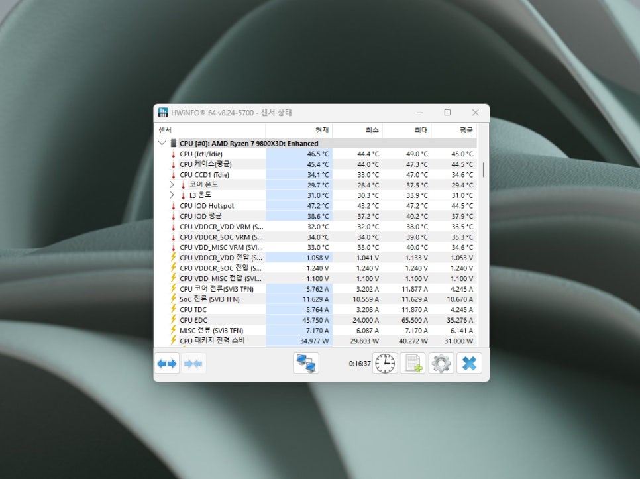This screenshot has width=640, height=479.
Task: Click the 1.133 V maximum voltage value
Action: click(x=417, y=258)
